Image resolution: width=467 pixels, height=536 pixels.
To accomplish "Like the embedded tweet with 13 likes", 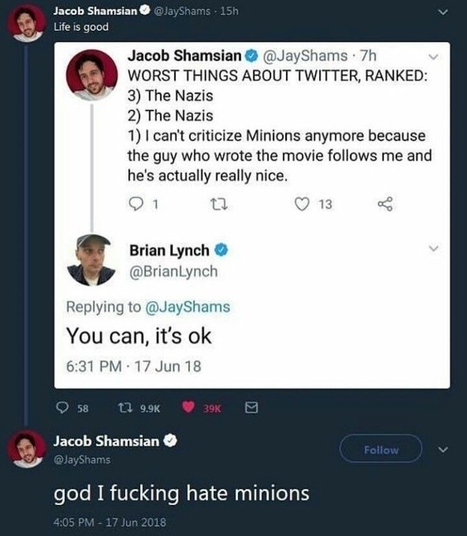I will pyautogui.click(x=302, y=204).
